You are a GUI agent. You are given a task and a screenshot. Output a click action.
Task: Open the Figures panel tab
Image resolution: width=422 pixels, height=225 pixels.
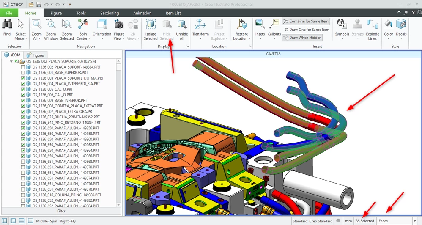(x=36, y=55)
